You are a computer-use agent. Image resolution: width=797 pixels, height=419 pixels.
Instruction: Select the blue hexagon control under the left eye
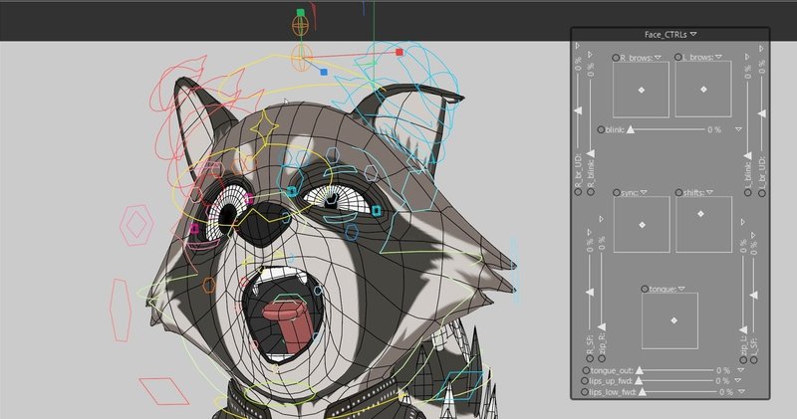click(352, 232)
